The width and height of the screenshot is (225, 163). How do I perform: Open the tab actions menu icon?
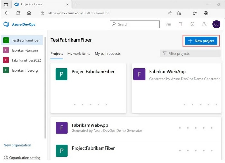6,4
